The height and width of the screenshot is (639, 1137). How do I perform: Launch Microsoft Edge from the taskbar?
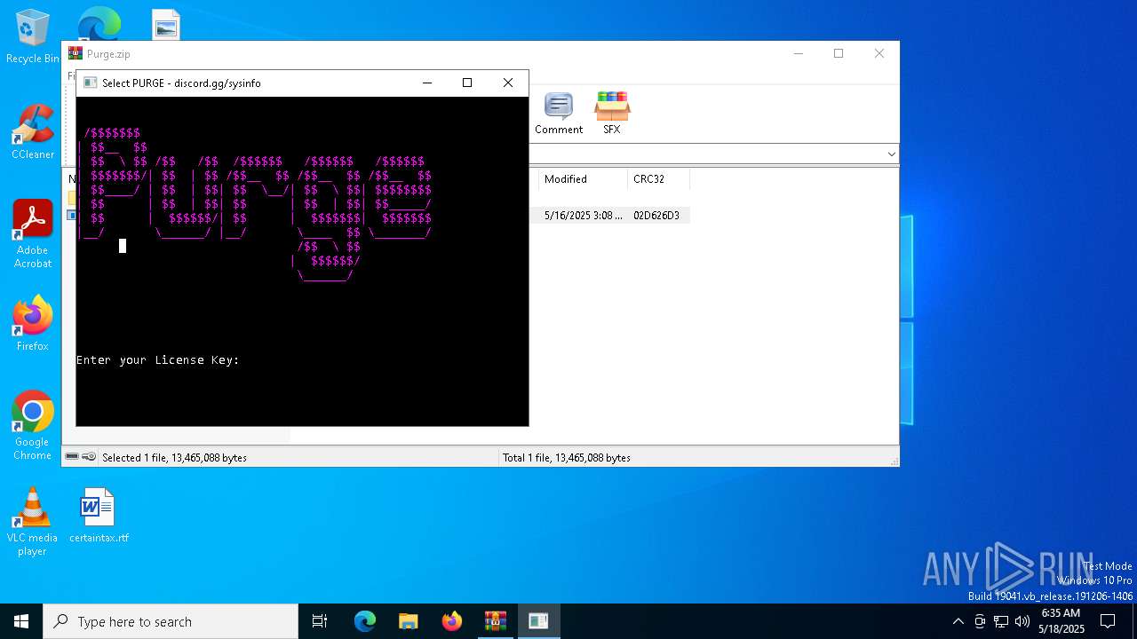click(365, 621)
